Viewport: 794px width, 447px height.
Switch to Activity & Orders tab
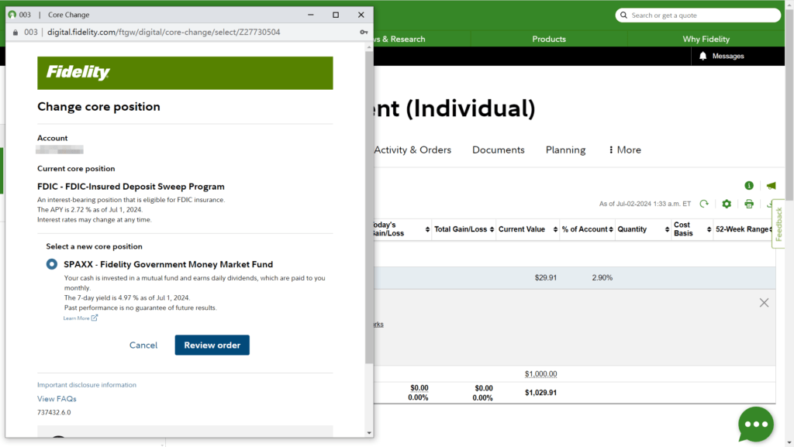pyautogui.click(x=413, y=150)
